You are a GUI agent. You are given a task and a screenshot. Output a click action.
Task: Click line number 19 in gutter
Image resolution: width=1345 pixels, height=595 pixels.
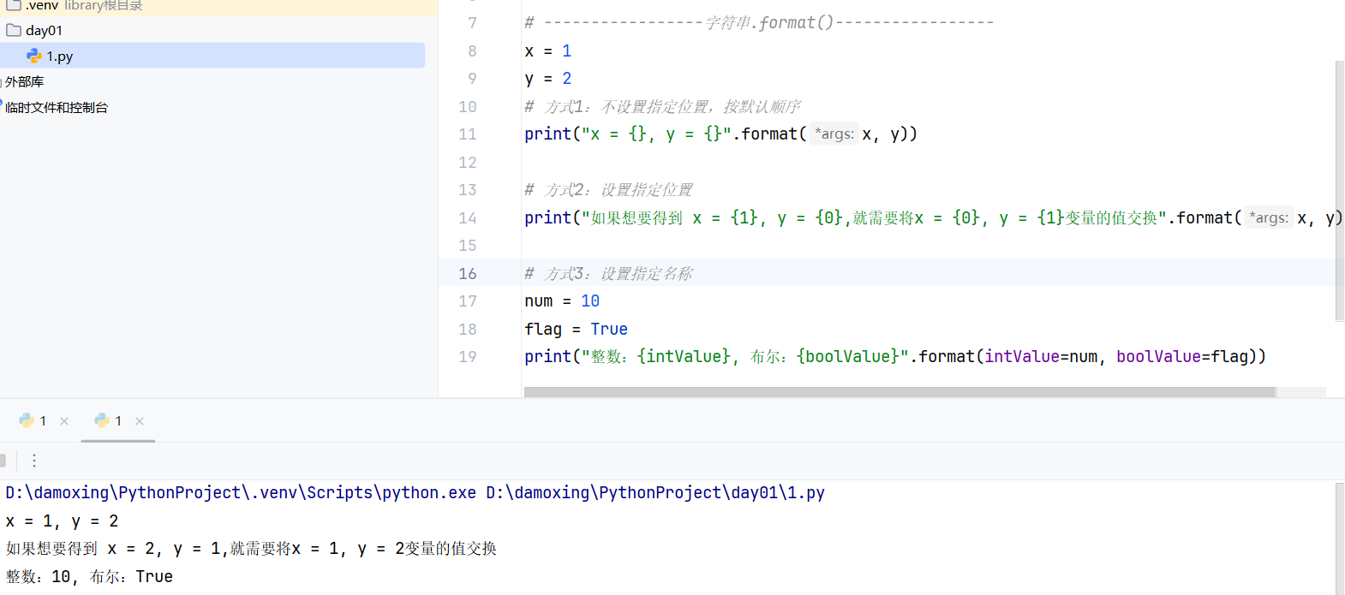(467, 356)
